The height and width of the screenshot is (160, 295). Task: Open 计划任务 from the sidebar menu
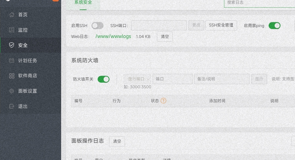coord(27,61)
